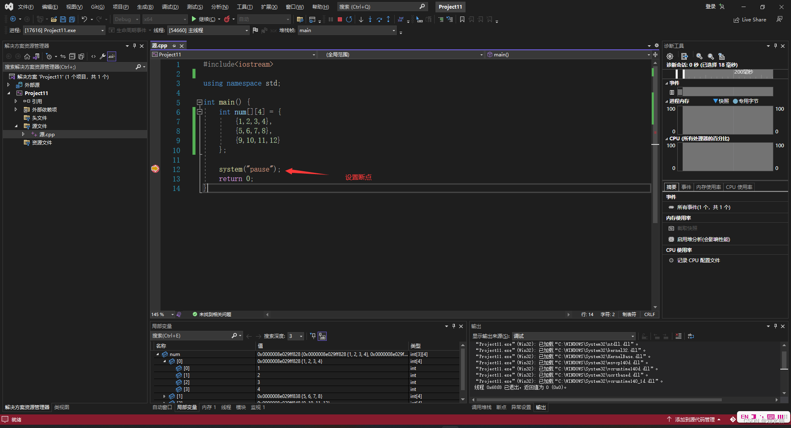The image size is (791, 428).
Task: Open the editor zoom level 145% dropdown
Action: [163, 314]
